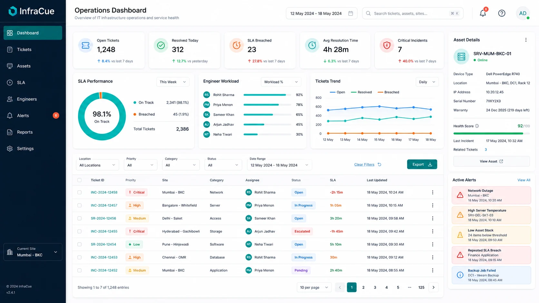Open row actions for INC-2024-12457
This screenshot has width=539, height=303.
click(433, 205)
